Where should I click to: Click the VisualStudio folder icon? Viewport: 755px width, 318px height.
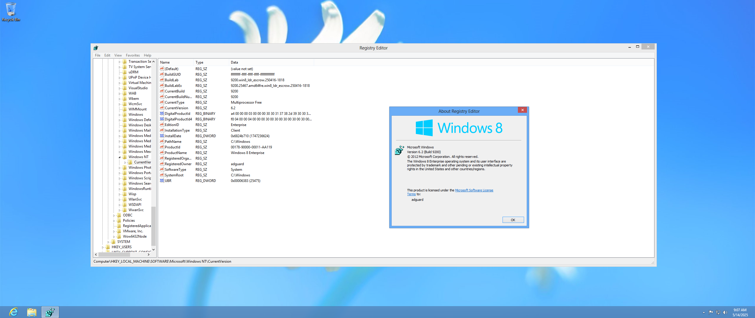tap(124, 88)
